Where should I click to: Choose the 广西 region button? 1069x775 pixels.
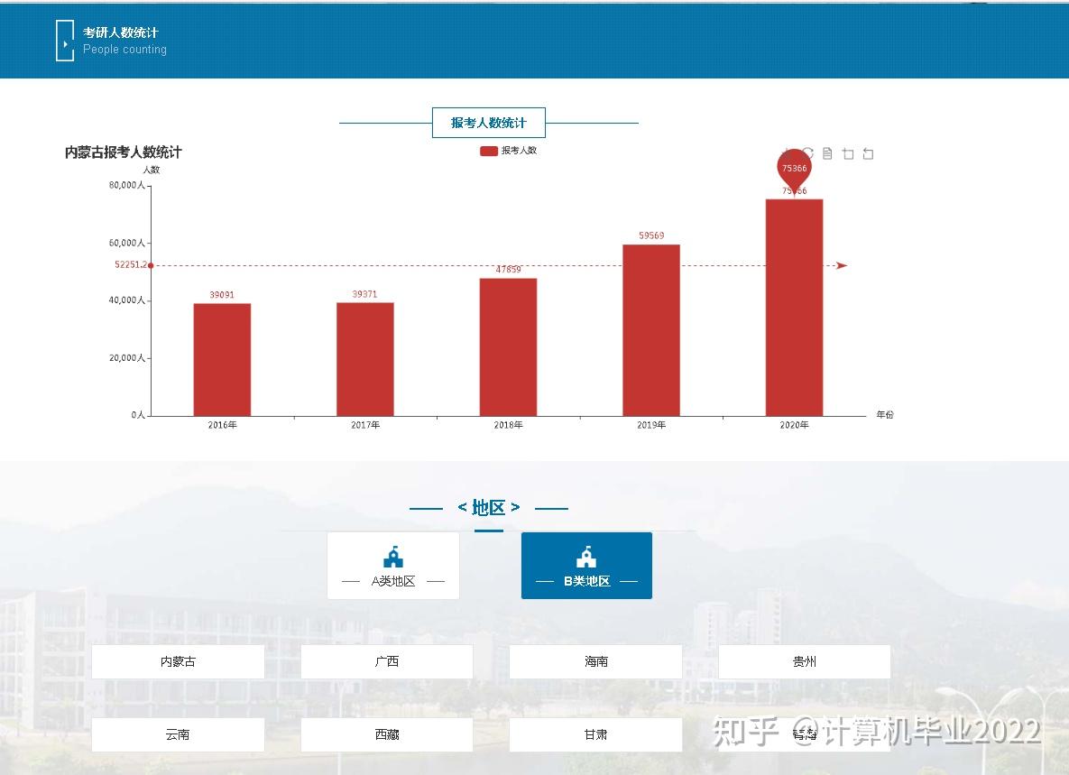click(387, 661)
